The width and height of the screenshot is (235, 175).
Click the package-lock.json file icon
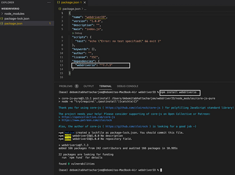coord(2,18)
